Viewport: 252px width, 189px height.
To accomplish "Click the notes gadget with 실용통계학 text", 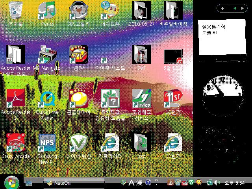I will (222, 37).
